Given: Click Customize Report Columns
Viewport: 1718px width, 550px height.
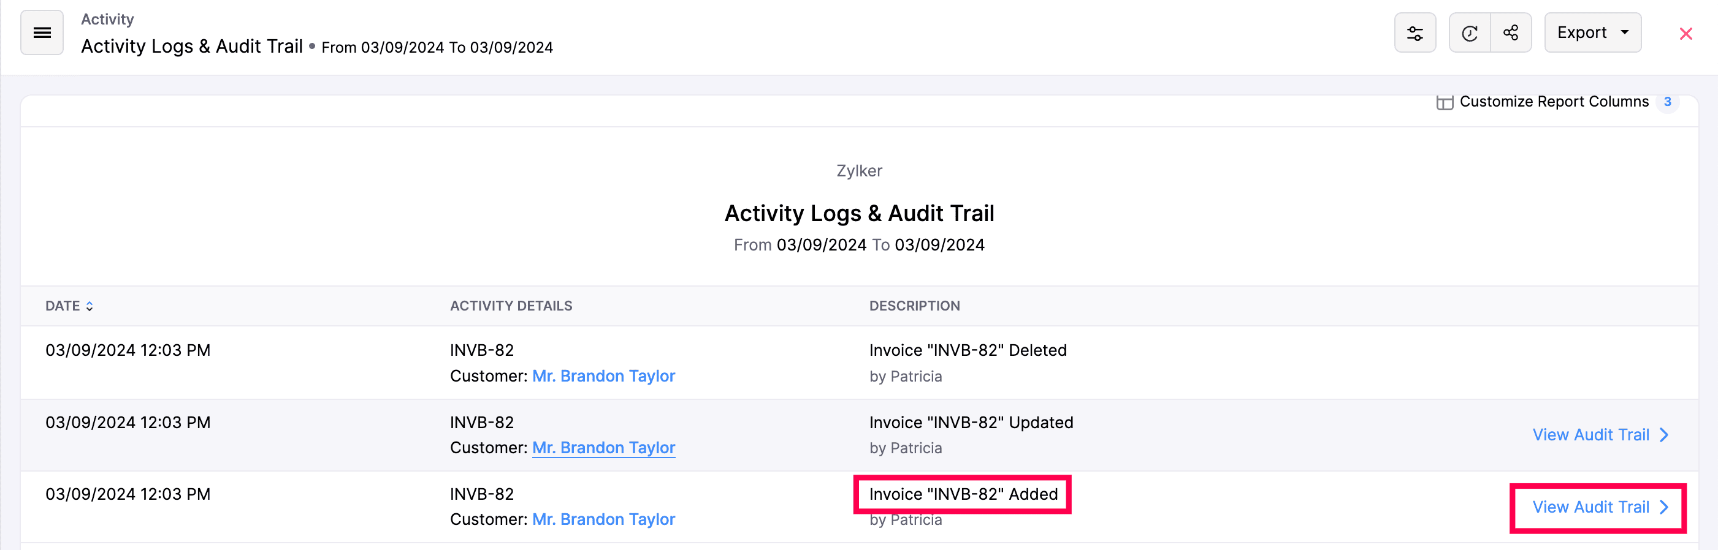Looking at the screenshot, I should [x=1553, y=102].
